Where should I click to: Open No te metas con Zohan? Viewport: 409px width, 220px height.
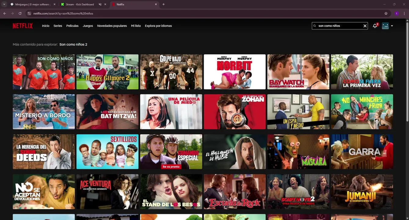click(x=235, y=112)
